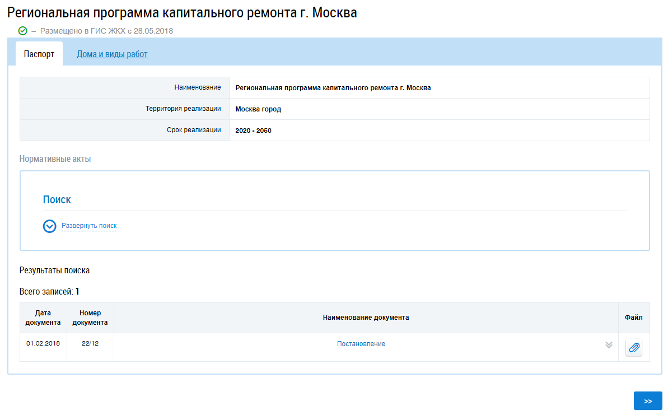Click the Поиск section heading
Viewport: 668px width, 415px height.
point(57,200)
